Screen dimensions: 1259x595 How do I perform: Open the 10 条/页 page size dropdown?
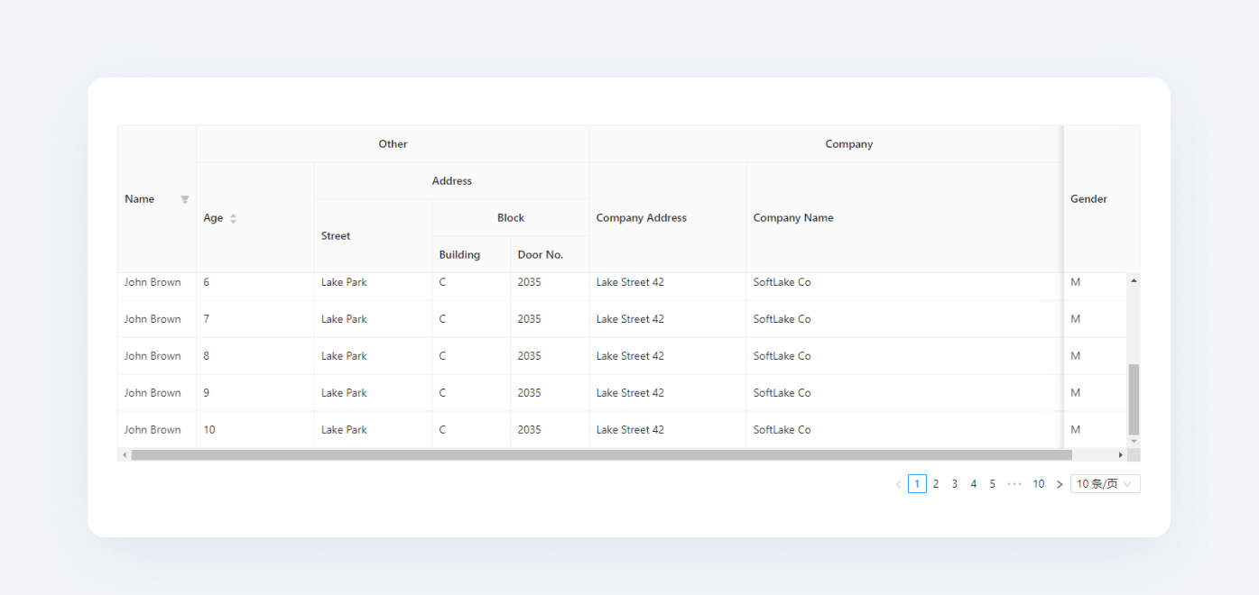click(x=1105, y=484)
